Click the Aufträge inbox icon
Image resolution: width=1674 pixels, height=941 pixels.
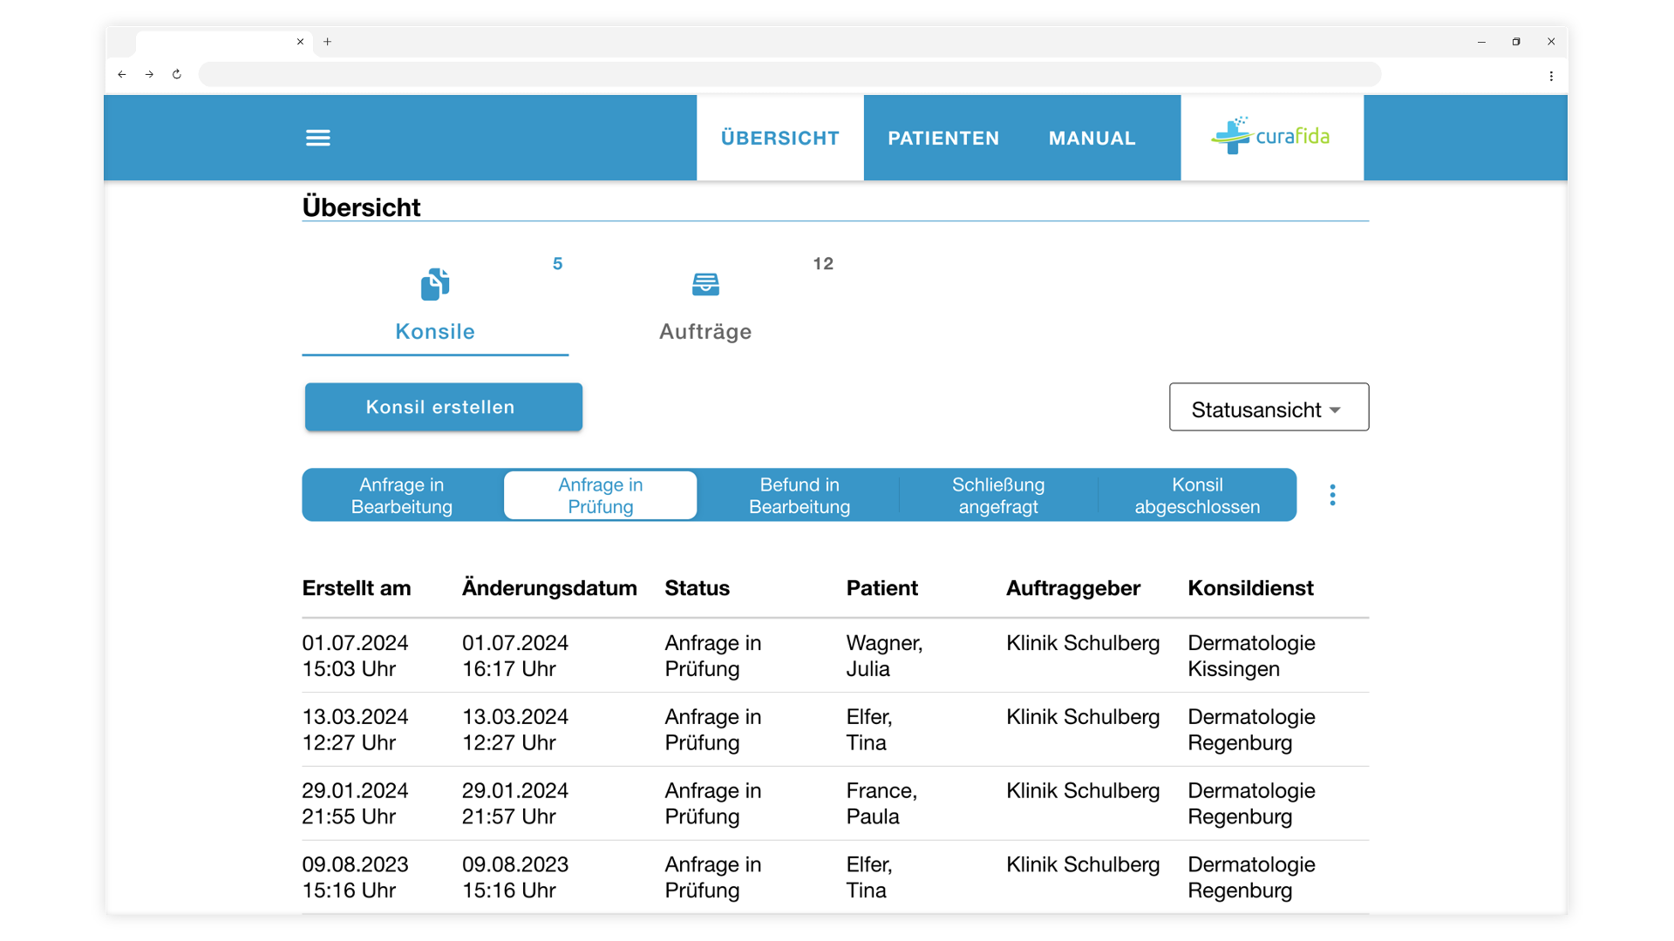pos(705,284)
